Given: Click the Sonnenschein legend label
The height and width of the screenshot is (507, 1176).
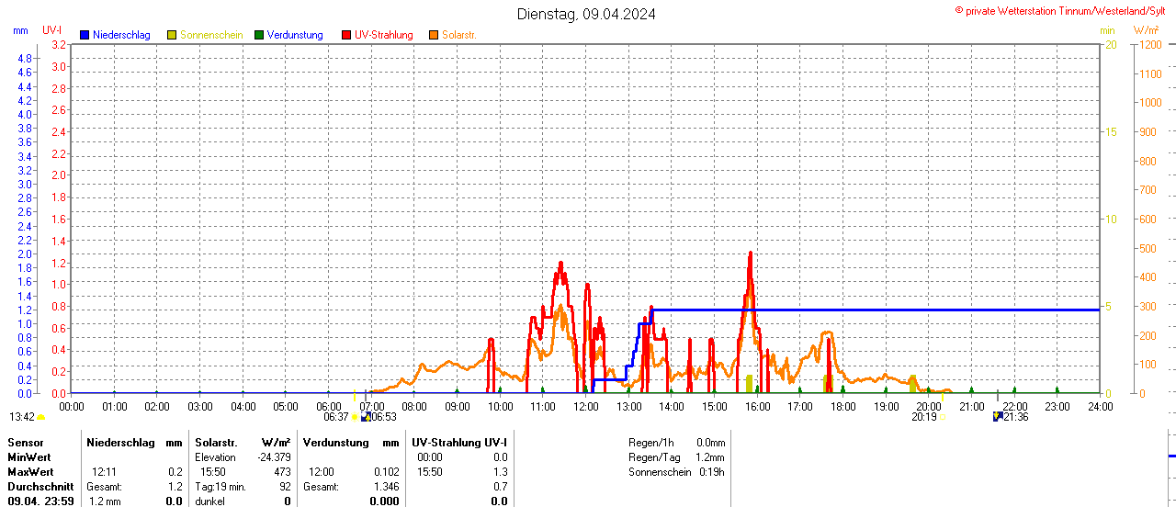Looking at the screenshot, I should [x=211, y=35].
